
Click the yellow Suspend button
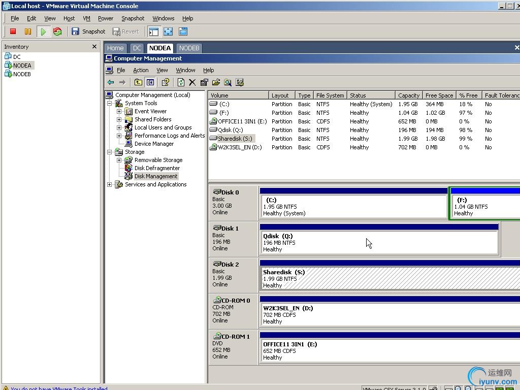28,31
